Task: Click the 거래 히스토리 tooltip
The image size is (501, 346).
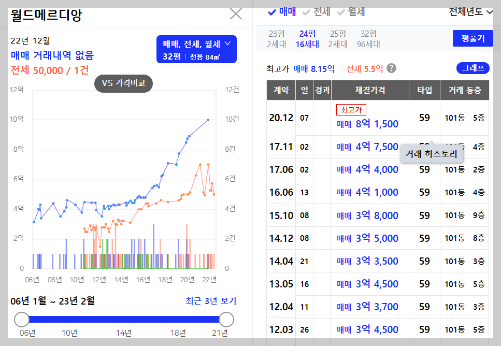Action: 432,153
